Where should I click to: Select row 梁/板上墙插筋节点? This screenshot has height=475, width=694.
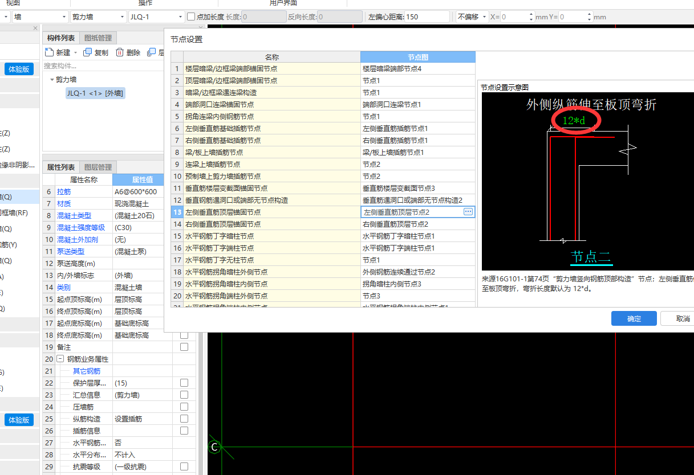(272, 152)
